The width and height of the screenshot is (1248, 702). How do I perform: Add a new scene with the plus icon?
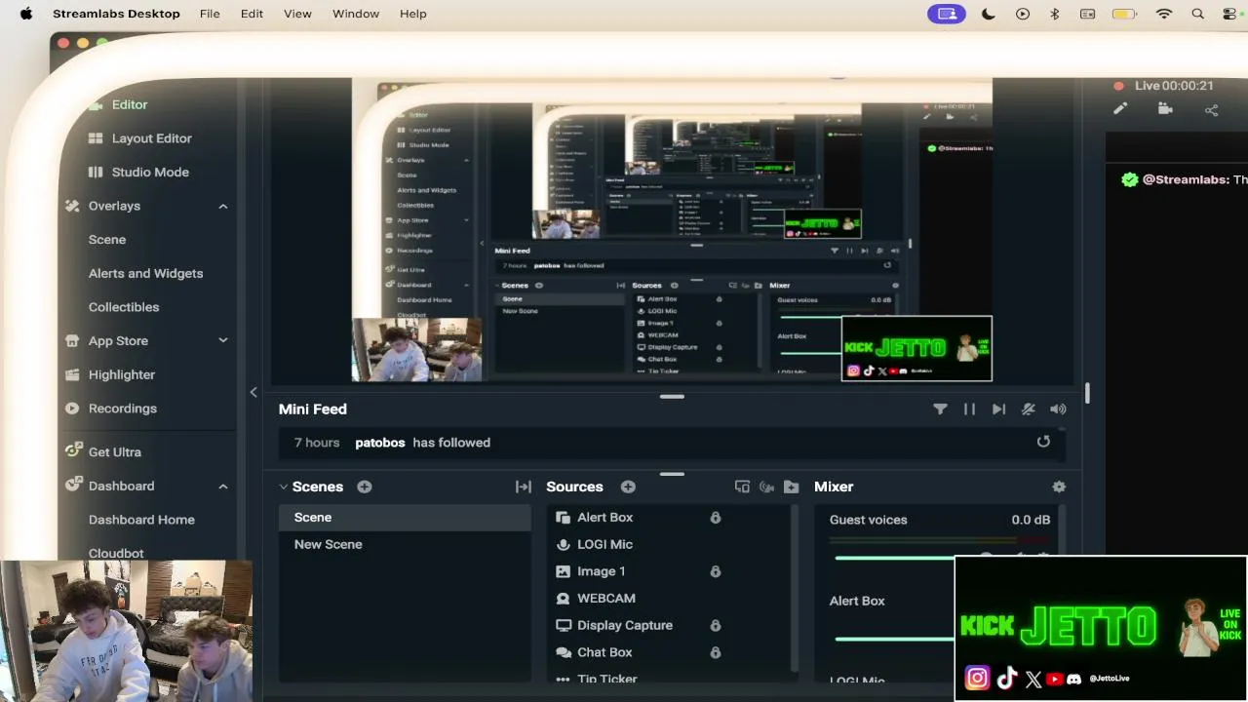click(364, 487)
